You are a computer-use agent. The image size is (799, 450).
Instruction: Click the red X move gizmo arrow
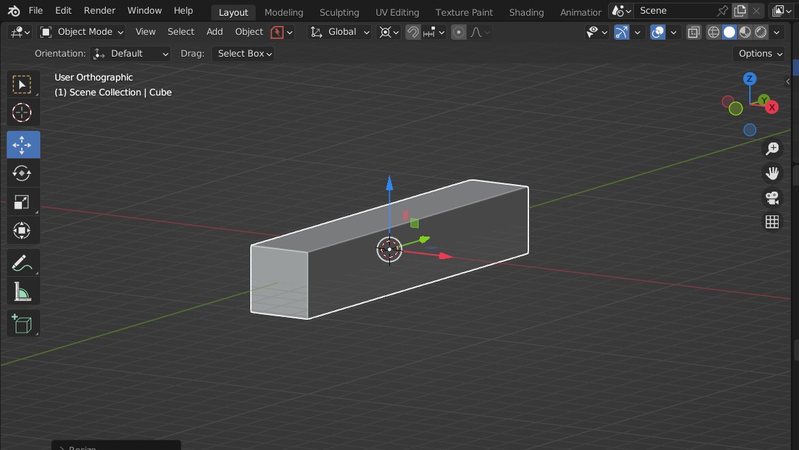pyautogui.click(x=445, y=256)
